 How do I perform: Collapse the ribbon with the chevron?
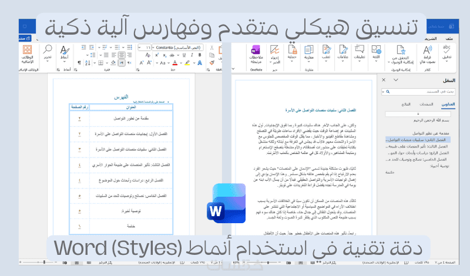233,69
